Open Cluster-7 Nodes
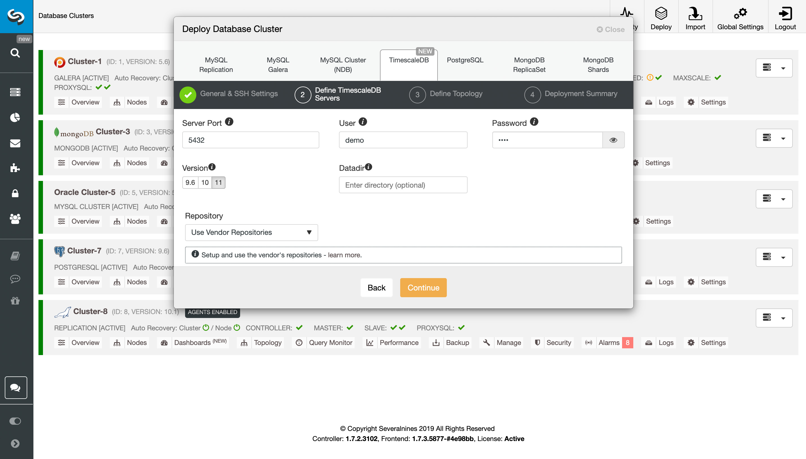 tap(129, 282)
